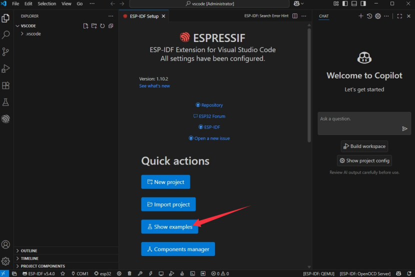415x277 pixels.
Task: Create a new file in VSCODE explorer
Action: tap(85, 26)
